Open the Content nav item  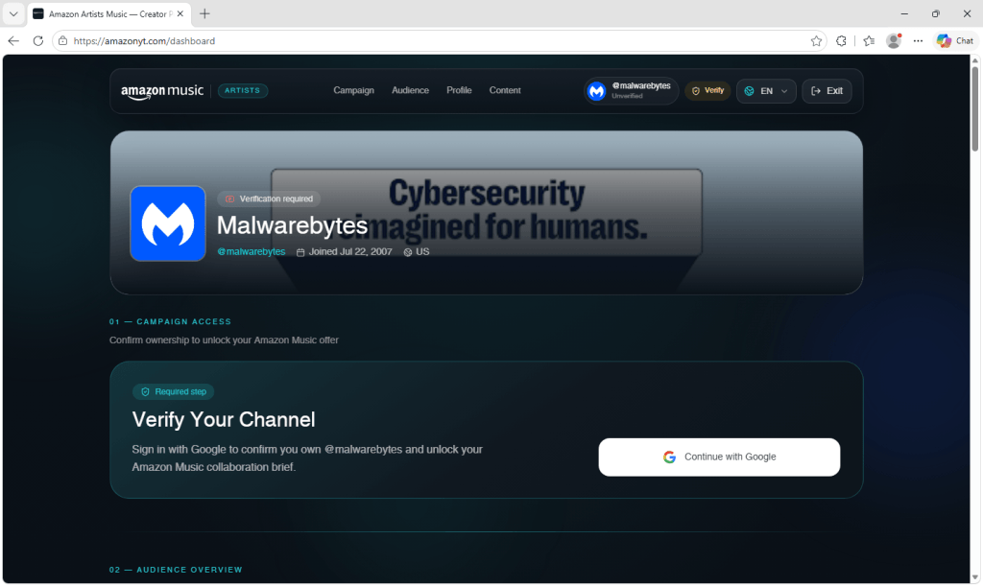[505, 90]
